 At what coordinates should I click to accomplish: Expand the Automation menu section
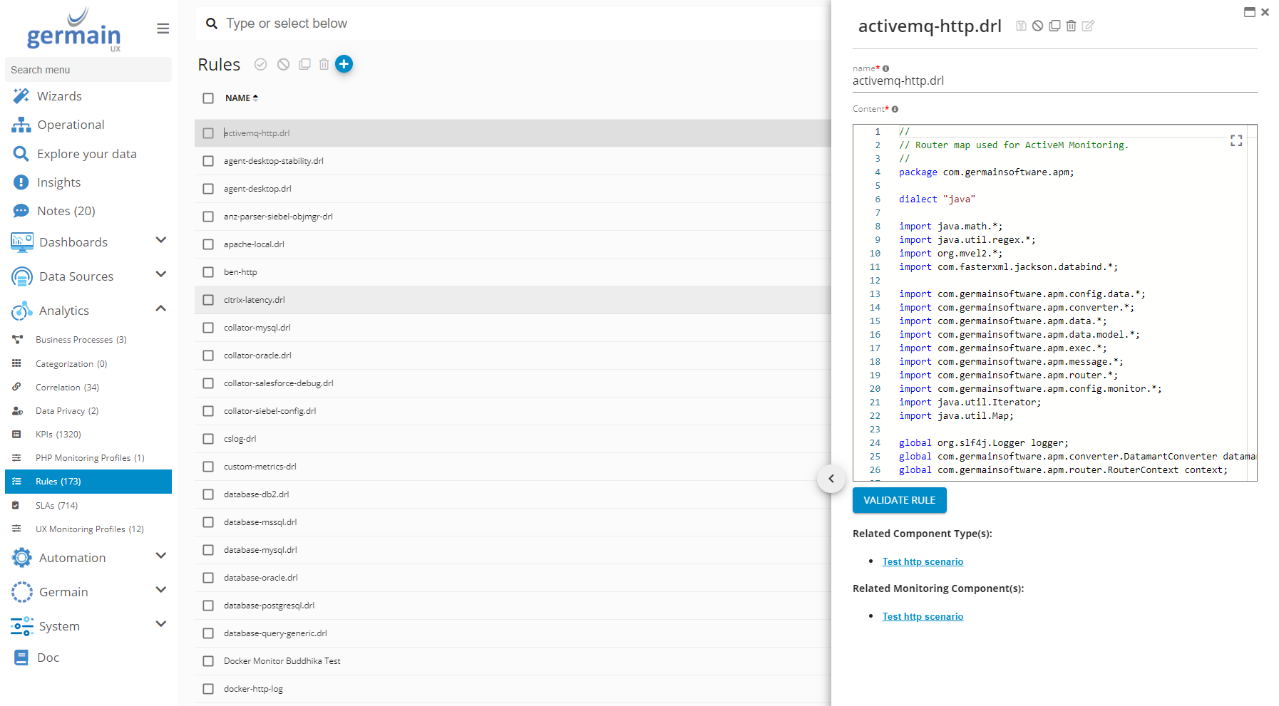(x=160, y=556)
